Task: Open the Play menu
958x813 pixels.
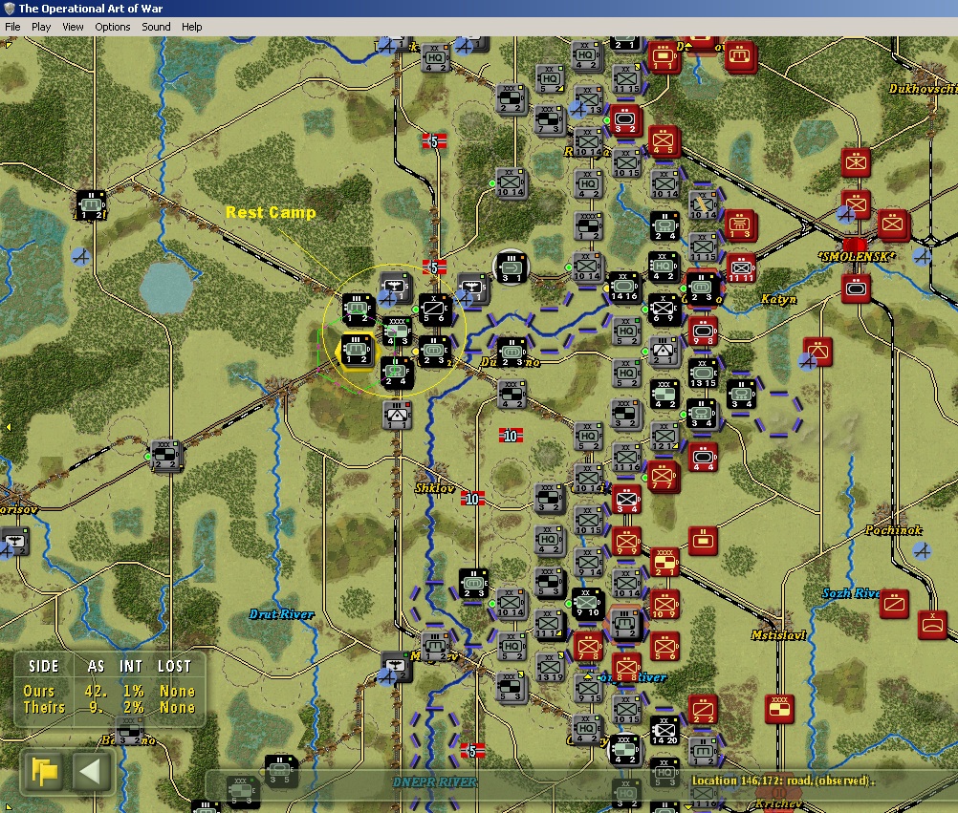Action: 41,27
